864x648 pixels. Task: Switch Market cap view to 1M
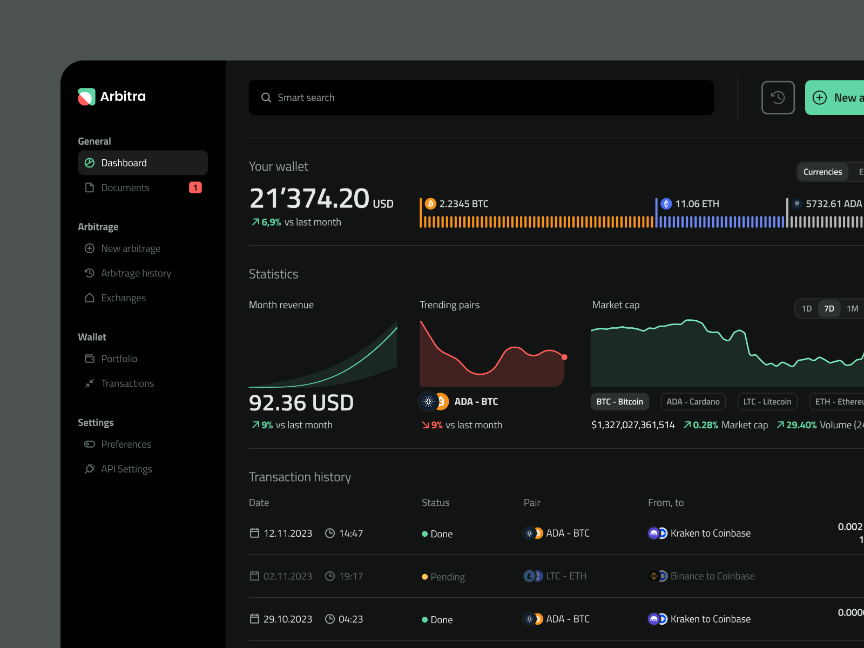point(853,308)
